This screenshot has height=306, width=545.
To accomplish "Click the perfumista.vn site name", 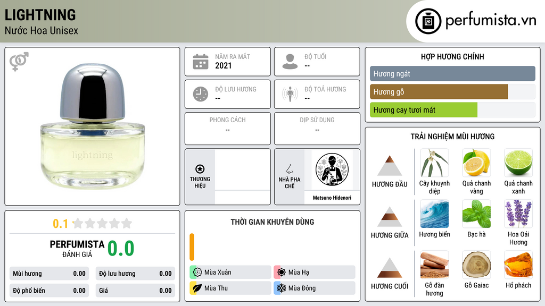I will (x=491, y=20).
